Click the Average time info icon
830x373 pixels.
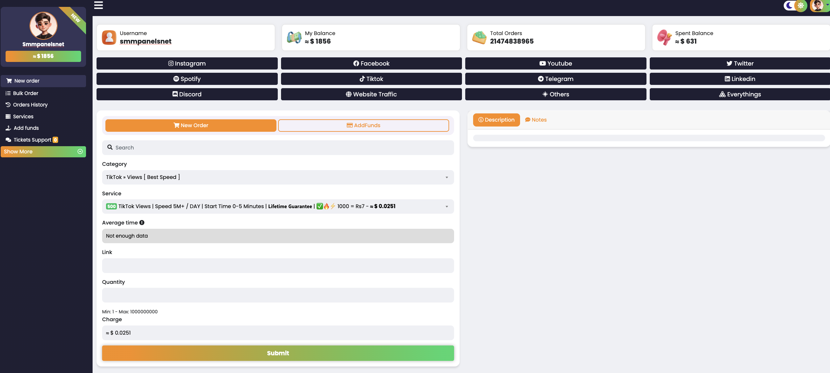(142, 223)
